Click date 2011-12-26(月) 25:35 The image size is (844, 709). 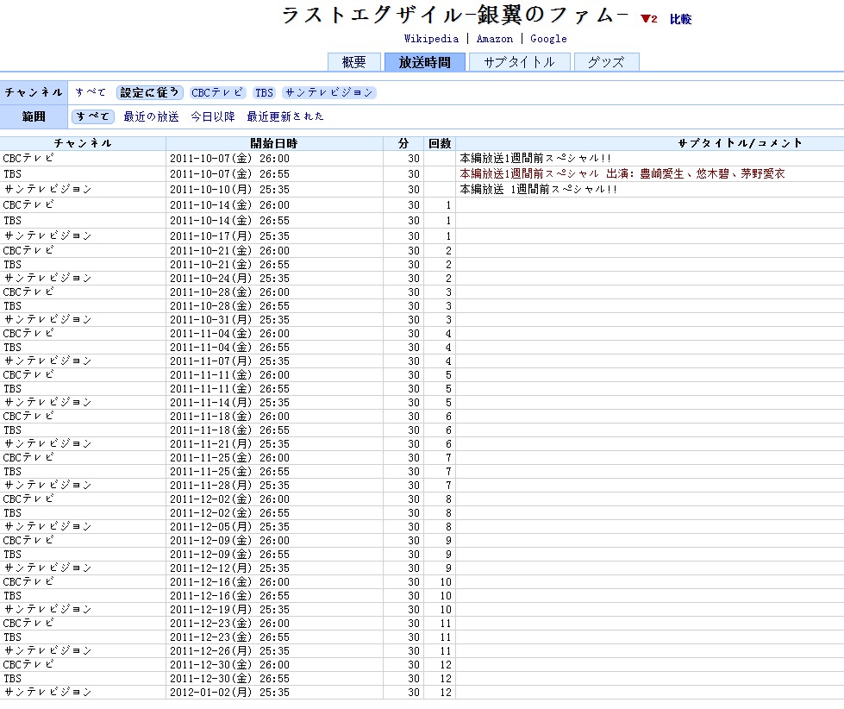click(x=230, y=651)
